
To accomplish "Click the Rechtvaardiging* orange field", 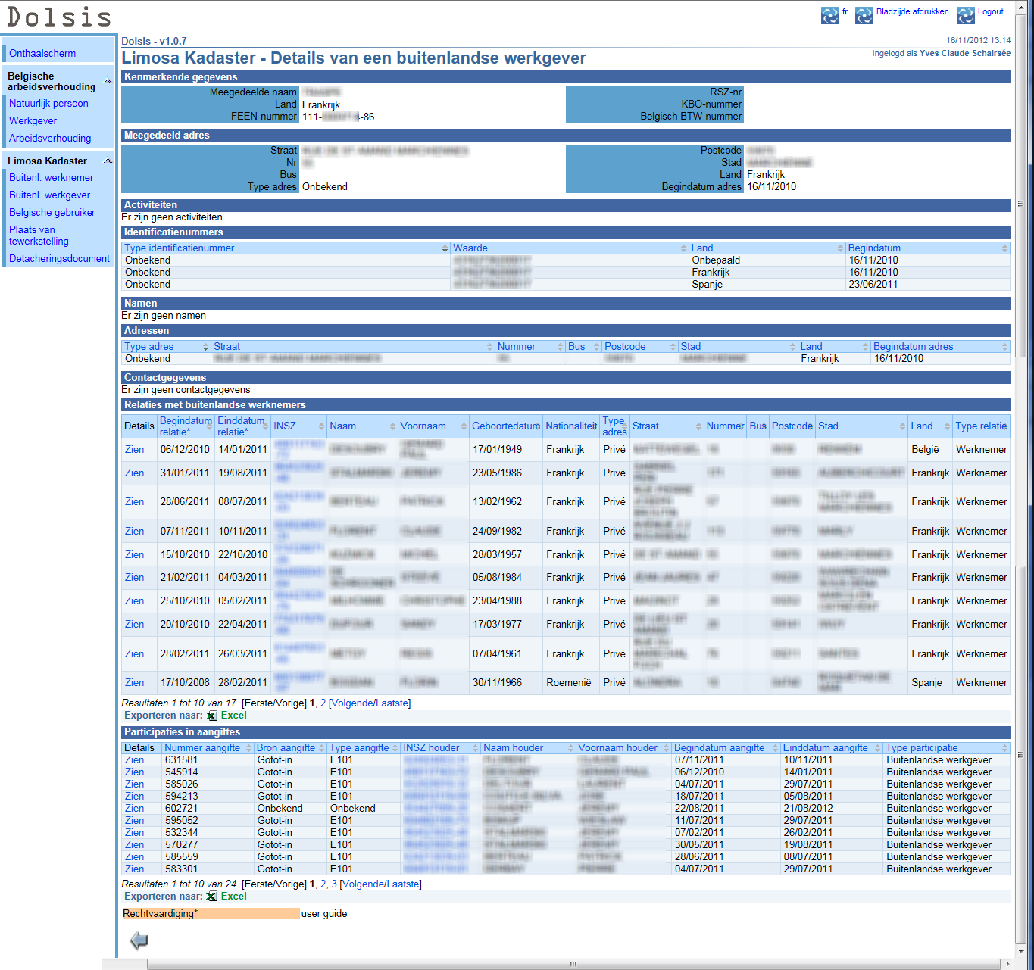I will [211, 914].
